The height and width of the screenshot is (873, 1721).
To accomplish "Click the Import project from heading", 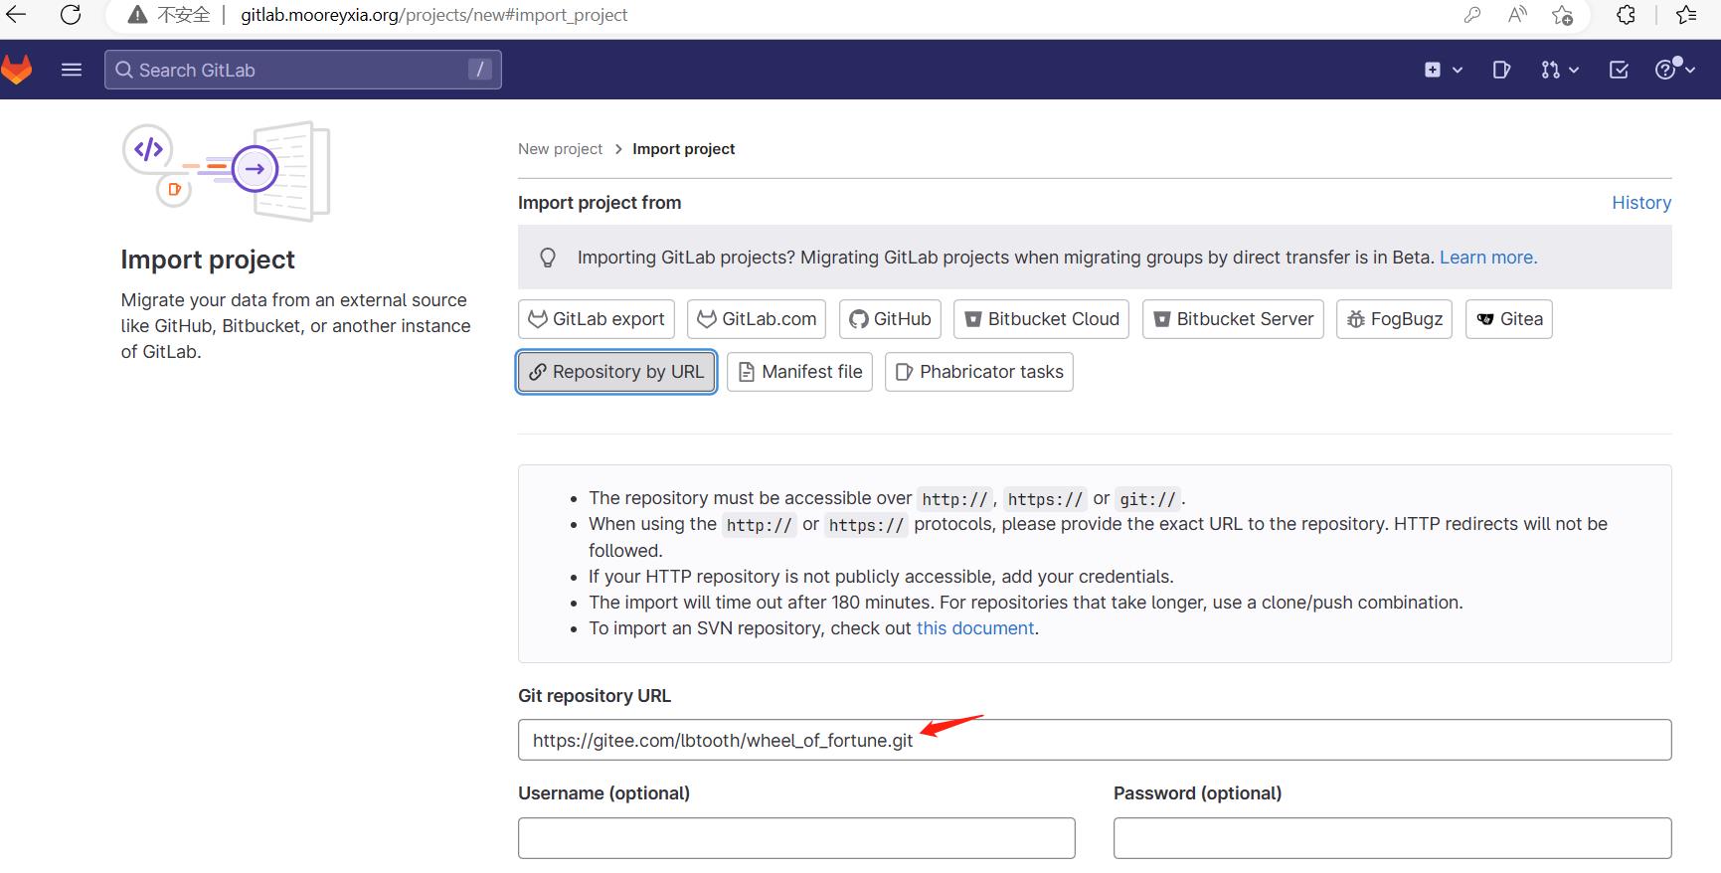I will [x=600, y=203].
